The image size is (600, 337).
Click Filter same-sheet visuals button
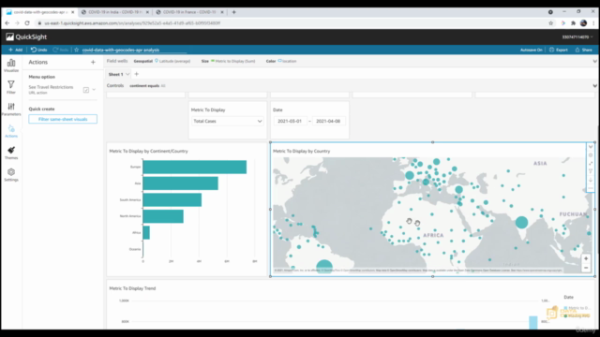63,119
